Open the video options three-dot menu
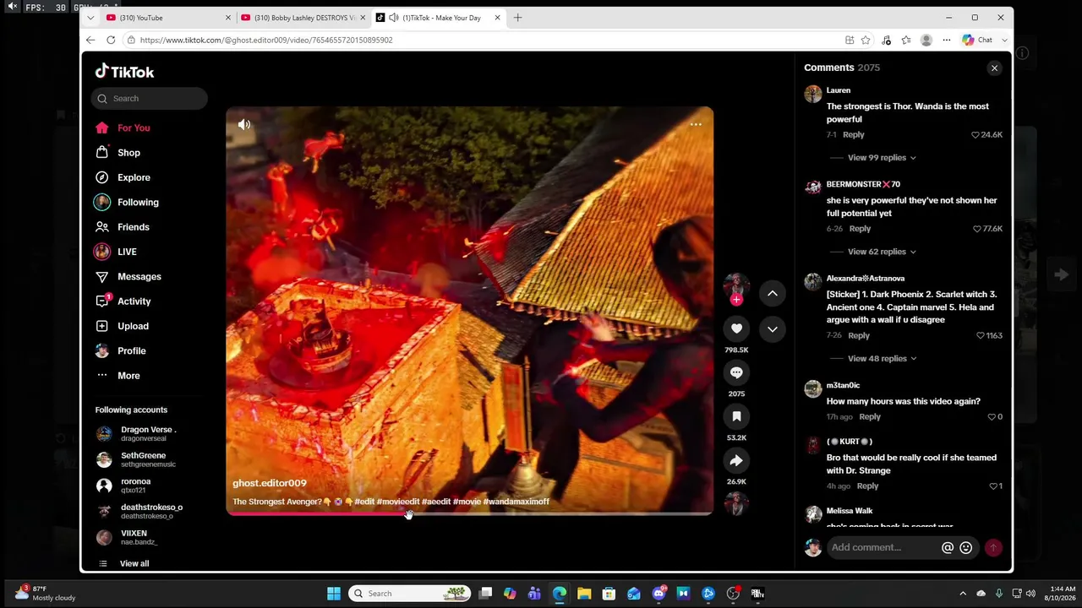This screenshot has width=1082, height=608. click(x=696, y=125)
